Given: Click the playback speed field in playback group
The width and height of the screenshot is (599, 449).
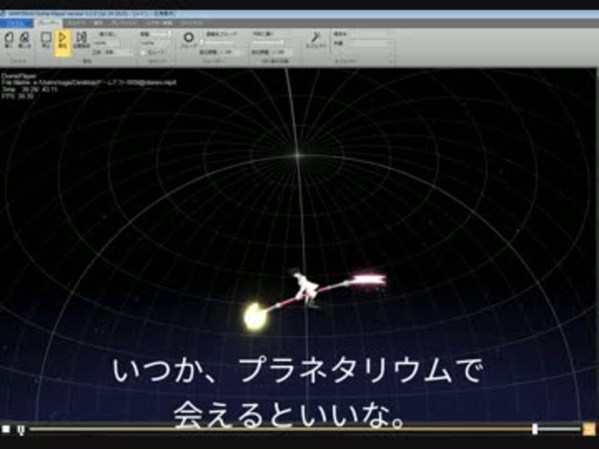Looking at the screenshot, I should coord(107,43).
